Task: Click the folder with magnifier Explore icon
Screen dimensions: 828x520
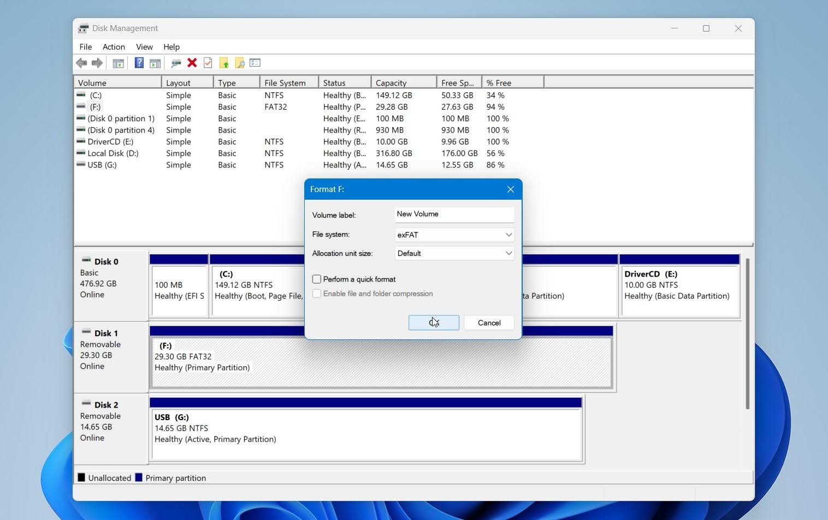Action: (x=239, y=63)
